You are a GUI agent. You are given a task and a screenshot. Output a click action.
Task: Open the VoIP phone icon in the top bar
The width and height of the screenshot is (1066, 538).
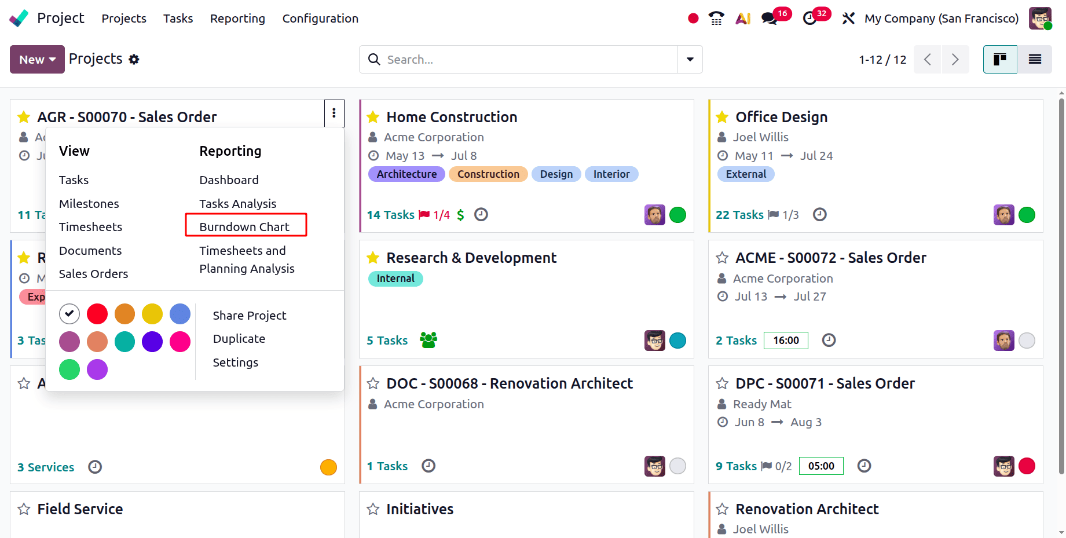pyautogui.click(x=716, y=19)
